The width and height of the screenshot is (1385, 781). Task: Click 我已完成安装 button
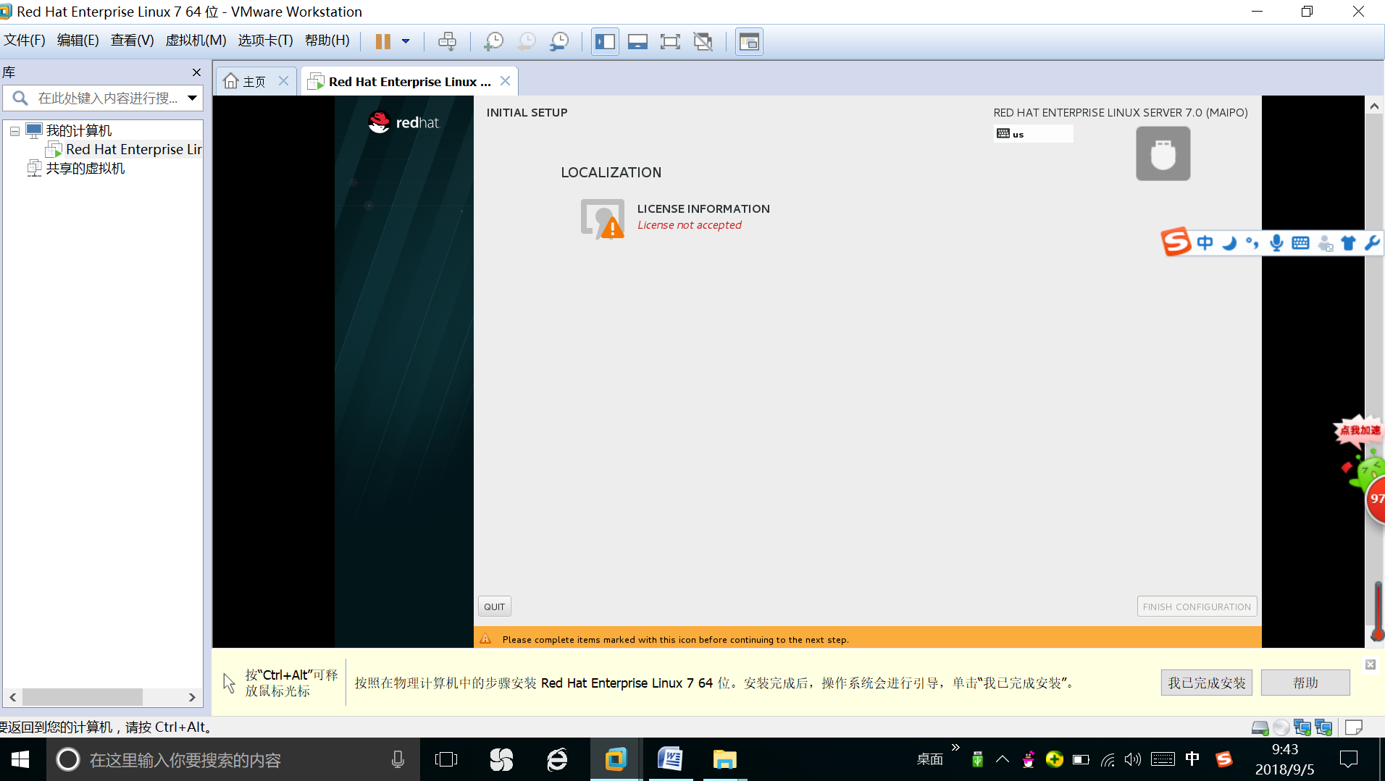1207,683
